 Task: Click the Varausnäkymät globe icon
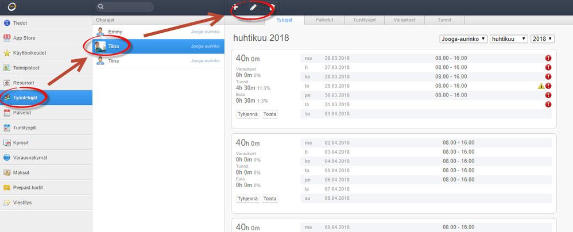pos(6,158)
